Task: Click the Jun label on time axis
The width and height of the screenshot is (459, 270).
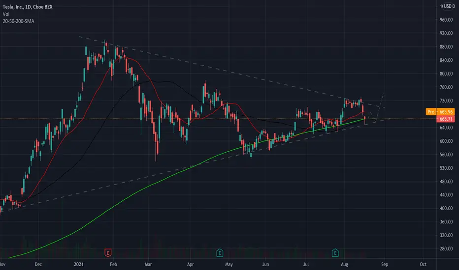Action: [x=265, y=264]
